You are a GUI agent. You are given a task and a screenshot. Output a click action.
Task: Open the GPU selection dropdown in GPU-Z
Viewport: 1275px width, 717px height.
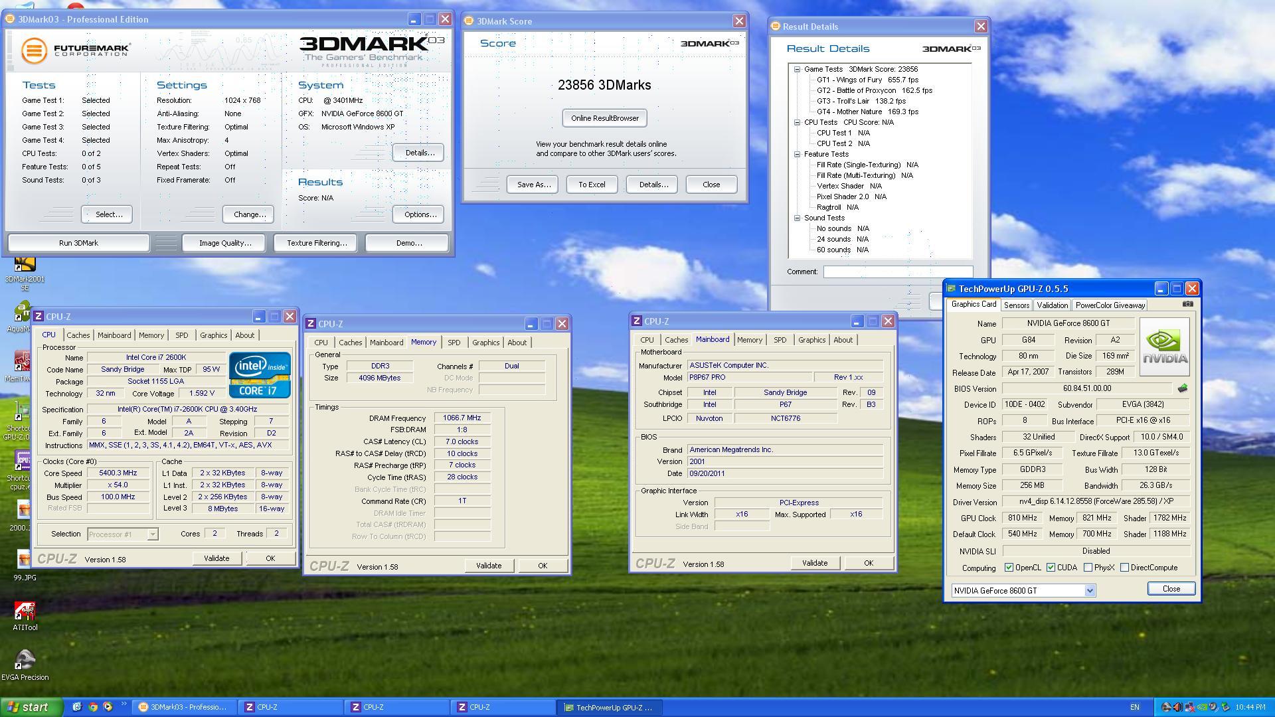click(x=1089, y=590)
